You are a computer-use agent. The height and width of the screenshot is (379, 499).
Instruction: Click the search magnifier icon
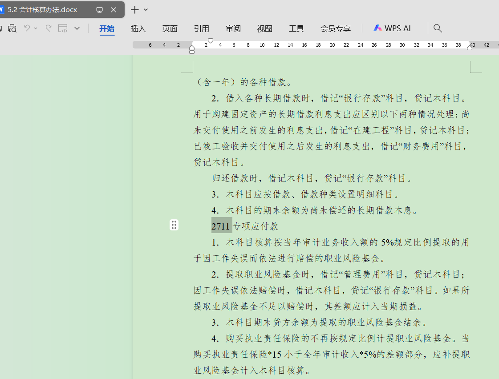pos(438,28)
